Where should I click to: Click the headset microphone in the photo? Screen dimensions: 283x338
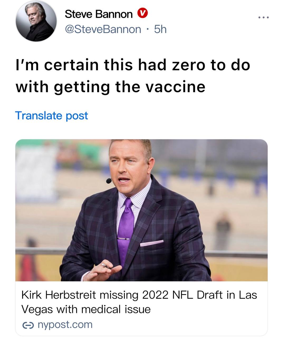click(109, 181)
